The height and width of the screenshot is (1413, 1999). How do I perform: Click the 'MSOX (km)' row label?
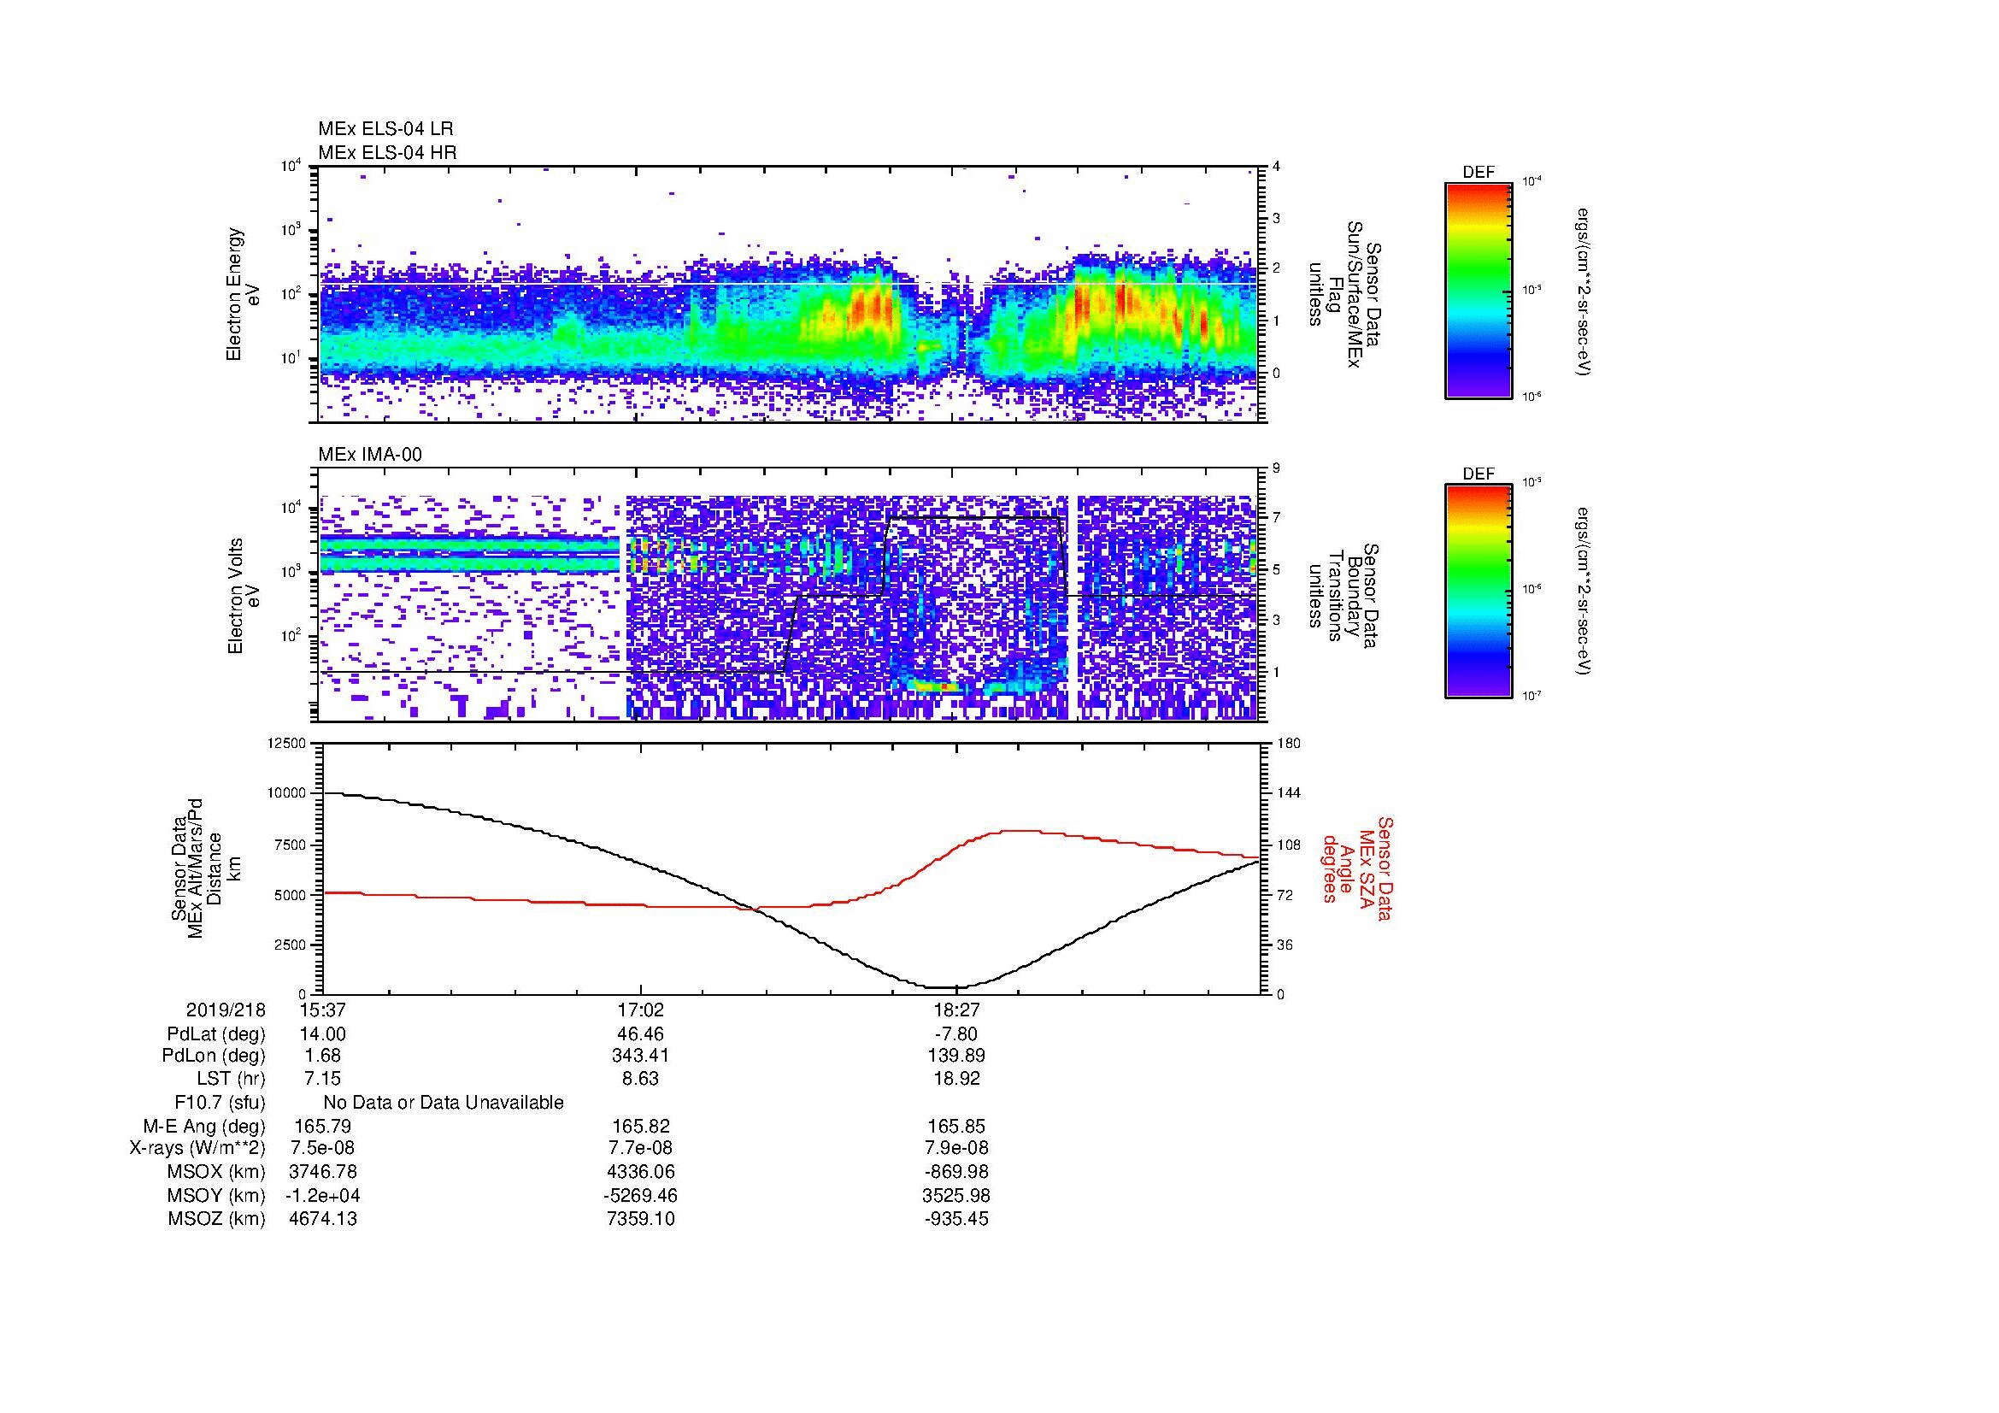tap(216, 1173)
